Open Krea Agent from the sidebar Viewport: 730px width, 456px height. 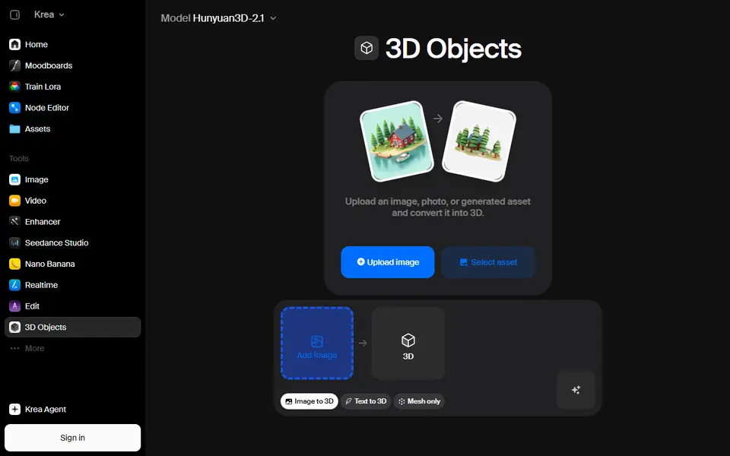coord(38,410)
